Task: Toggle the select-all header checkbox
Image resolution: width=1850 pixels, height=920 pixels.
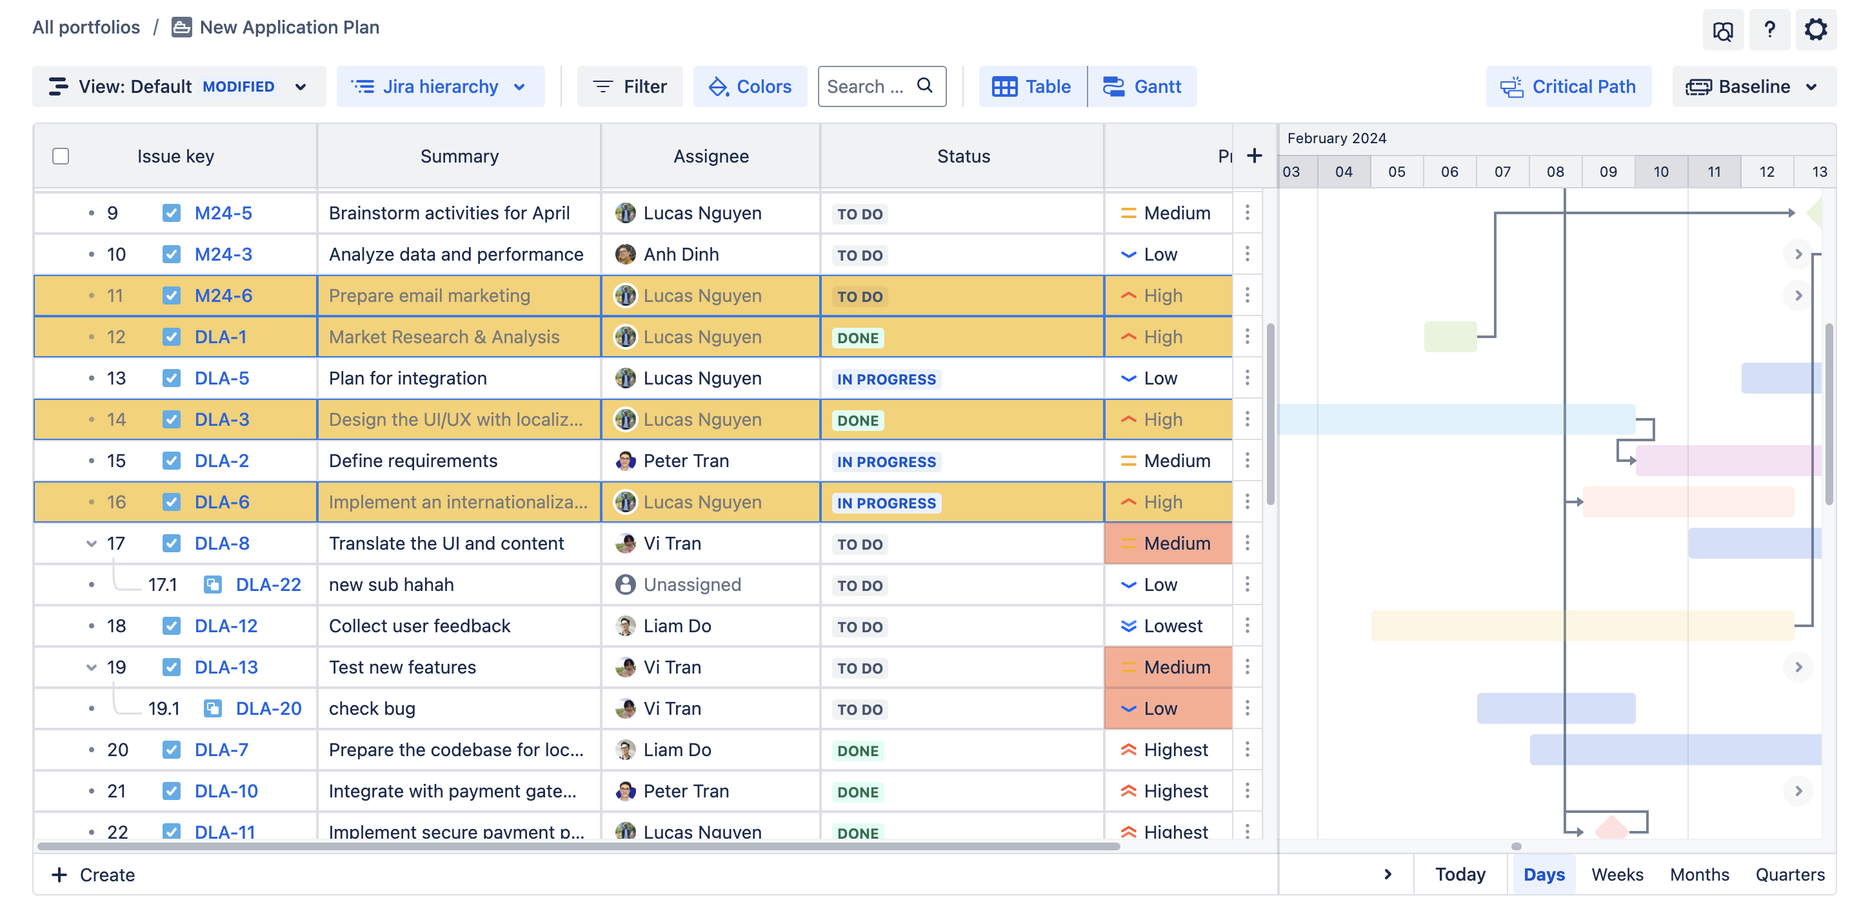Action: [61, 156]
